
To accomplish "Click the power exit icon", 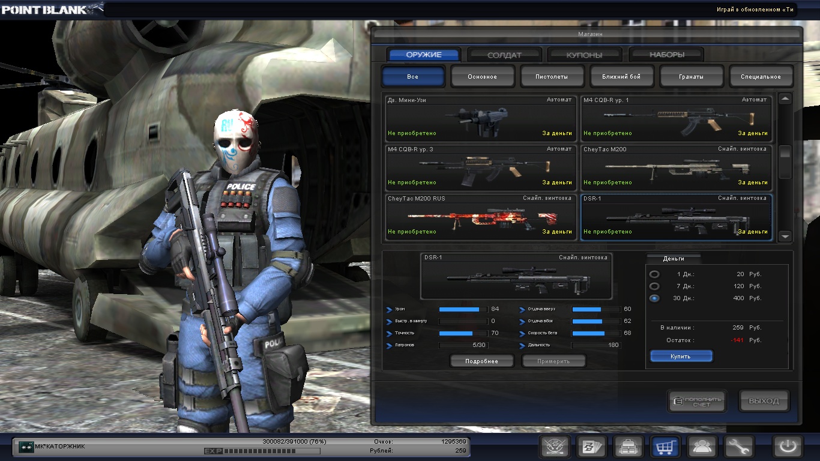I will (788, 447).
